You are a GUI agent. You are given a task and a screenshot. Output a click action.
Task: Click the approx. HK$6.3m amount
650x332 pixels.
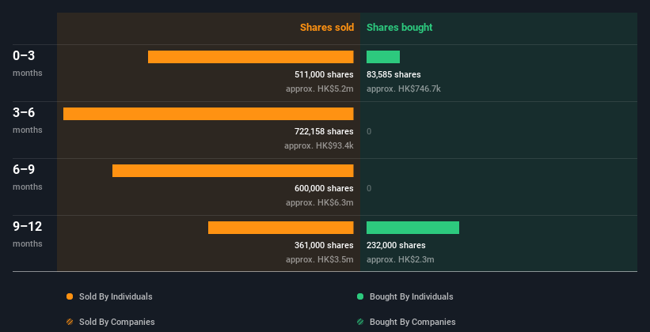click(320, 203)
